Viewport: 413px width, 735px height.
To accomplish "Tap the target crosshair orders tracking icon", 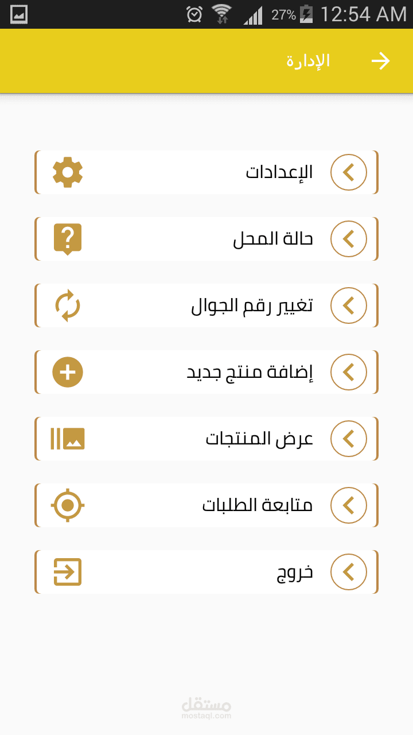I will coord(68,505).
